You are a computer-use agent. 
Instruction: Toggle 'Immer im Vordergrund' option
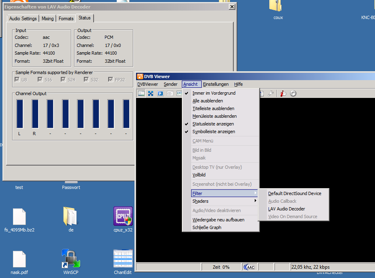coord(213,93)
